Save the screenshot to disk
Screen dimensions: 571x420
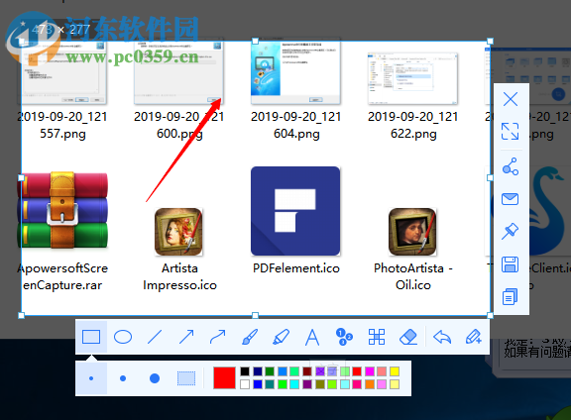(511, 264)
